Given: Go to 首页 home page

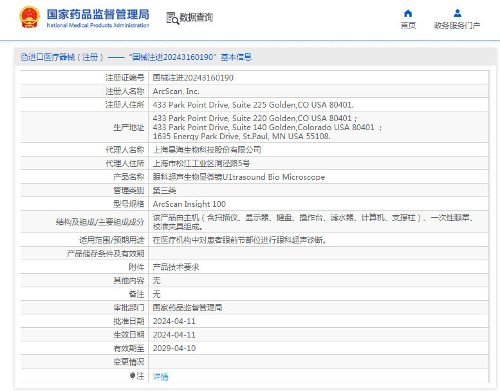Looking at the screenshot, I should [x=408, y=26].
